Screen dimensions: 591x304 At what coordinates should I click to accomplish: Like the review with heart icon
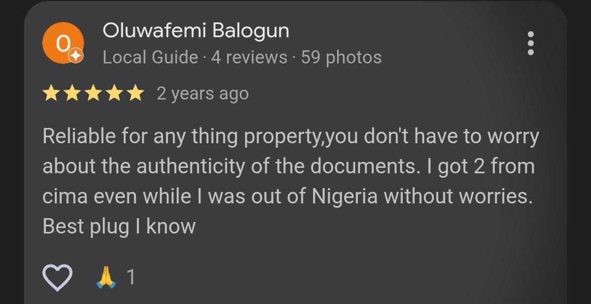click(57, 277)
